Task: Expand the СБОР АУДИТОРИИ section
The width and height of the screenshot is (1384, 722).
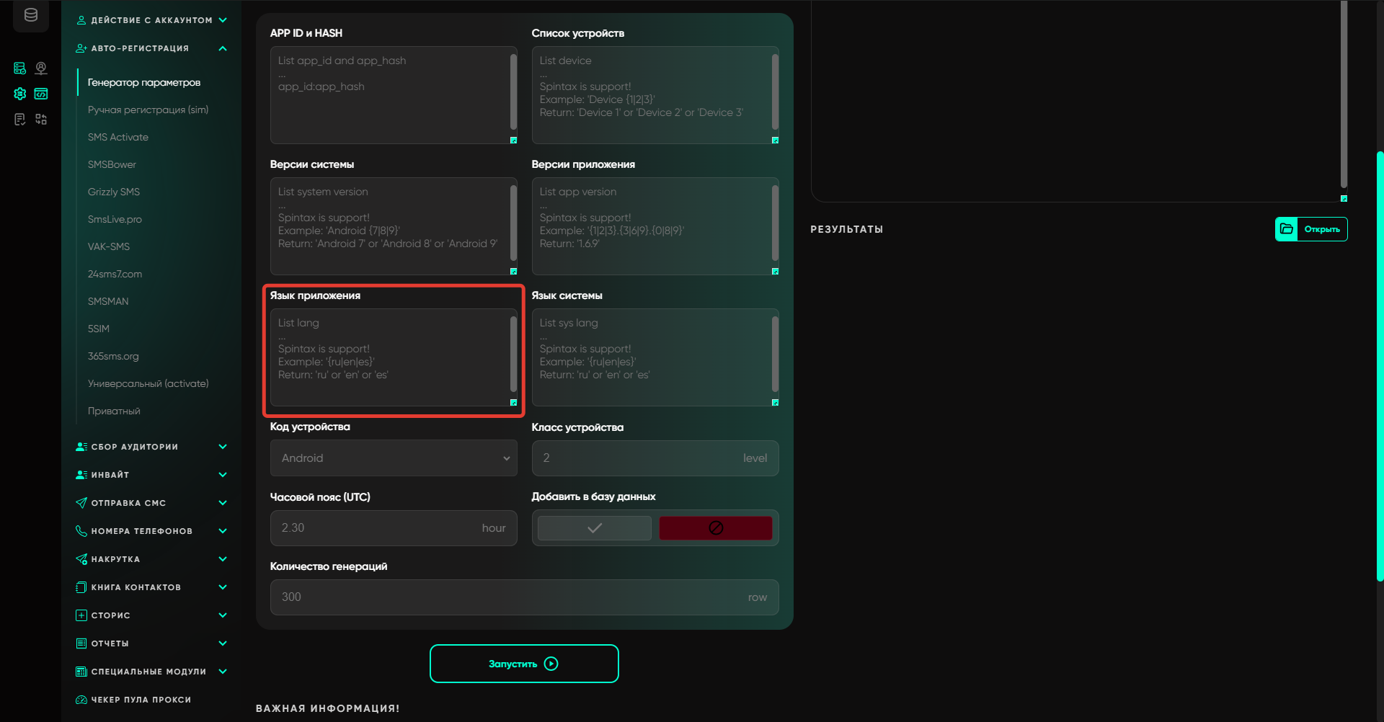Action: click(223, 447)
